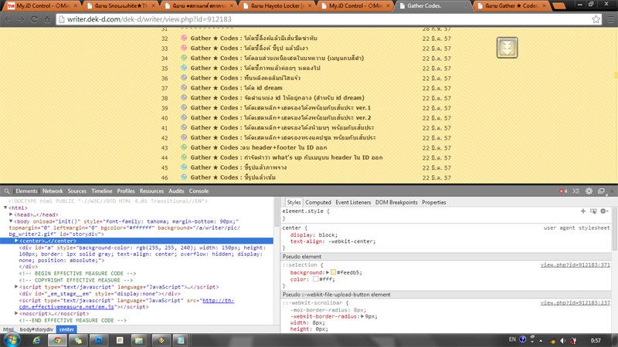Toggle element state icon in Styles pane
The height and width of the screenshot is (347, 618).
593,211
